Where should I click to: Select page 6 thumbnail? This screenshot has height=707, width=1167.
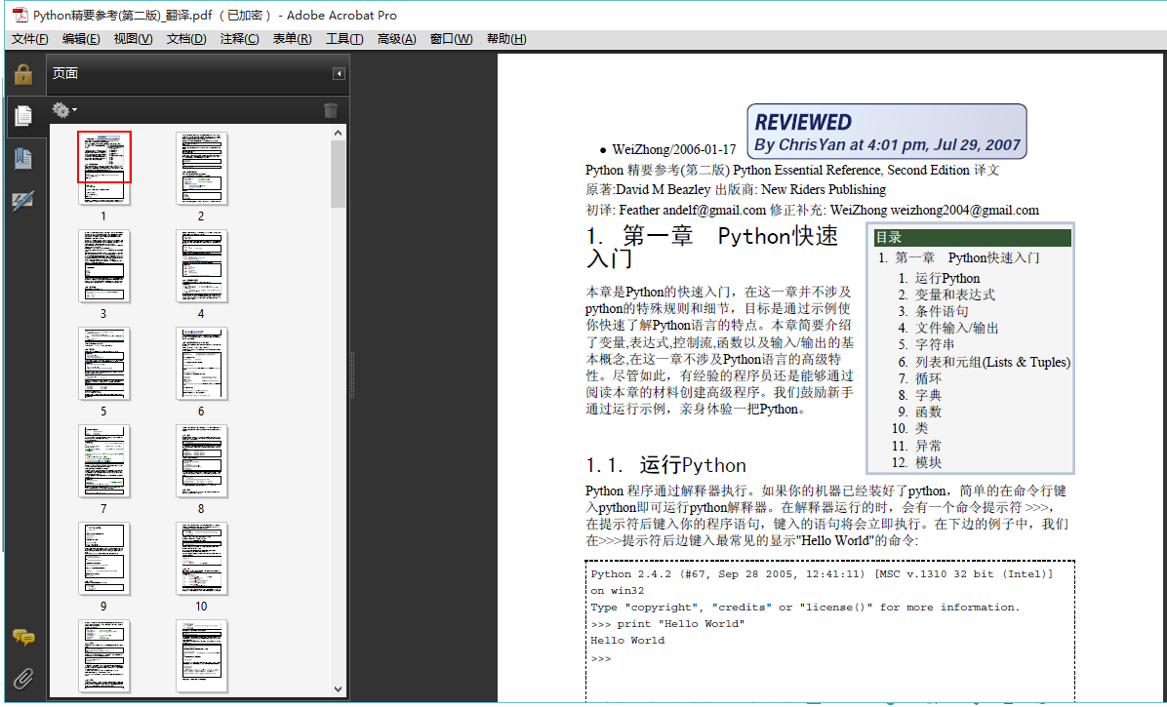[202, 363]
